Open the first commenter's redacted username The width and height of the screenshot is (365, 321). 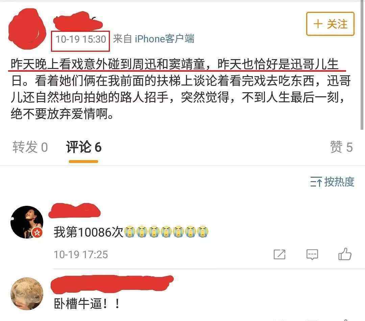tap(74, 211)
